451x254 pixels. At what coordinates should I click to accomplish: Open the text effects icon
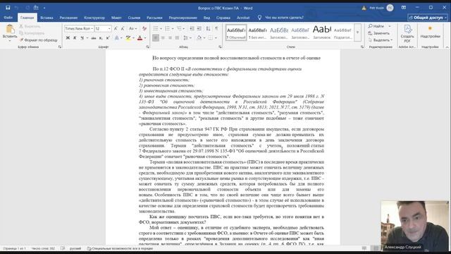(117, 38)
